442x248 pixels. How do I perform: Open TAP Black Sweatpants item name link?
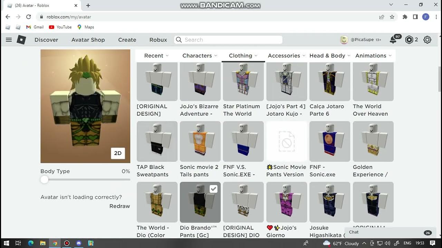point(153,171)
